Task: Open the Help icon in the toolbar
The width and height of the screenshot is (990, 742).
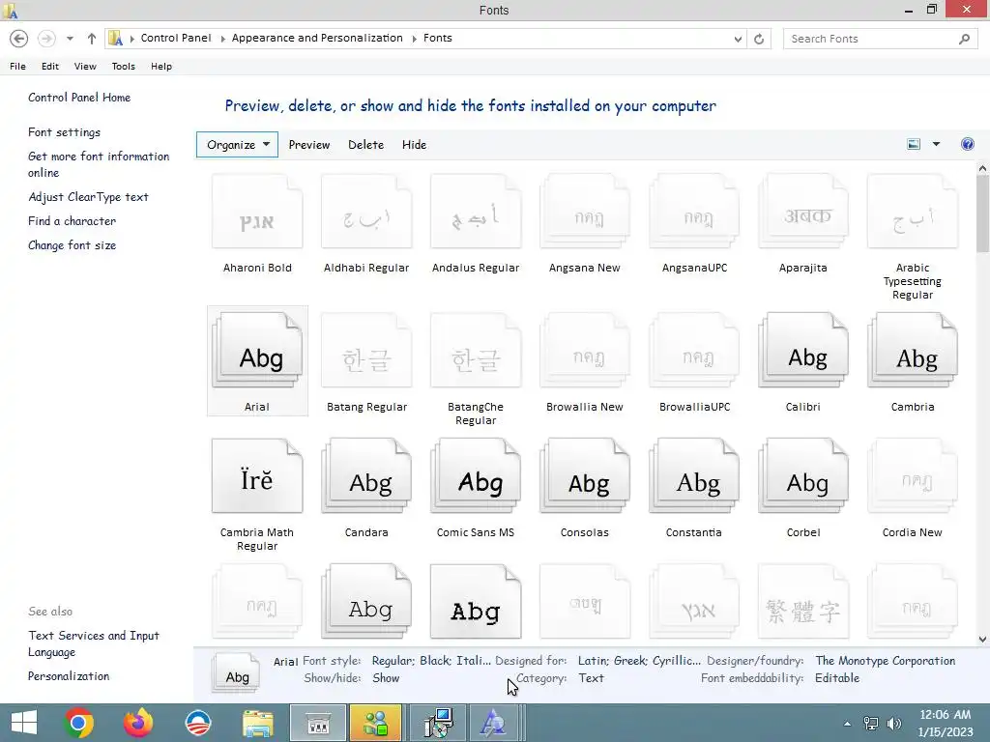Action: coord(967,145)
